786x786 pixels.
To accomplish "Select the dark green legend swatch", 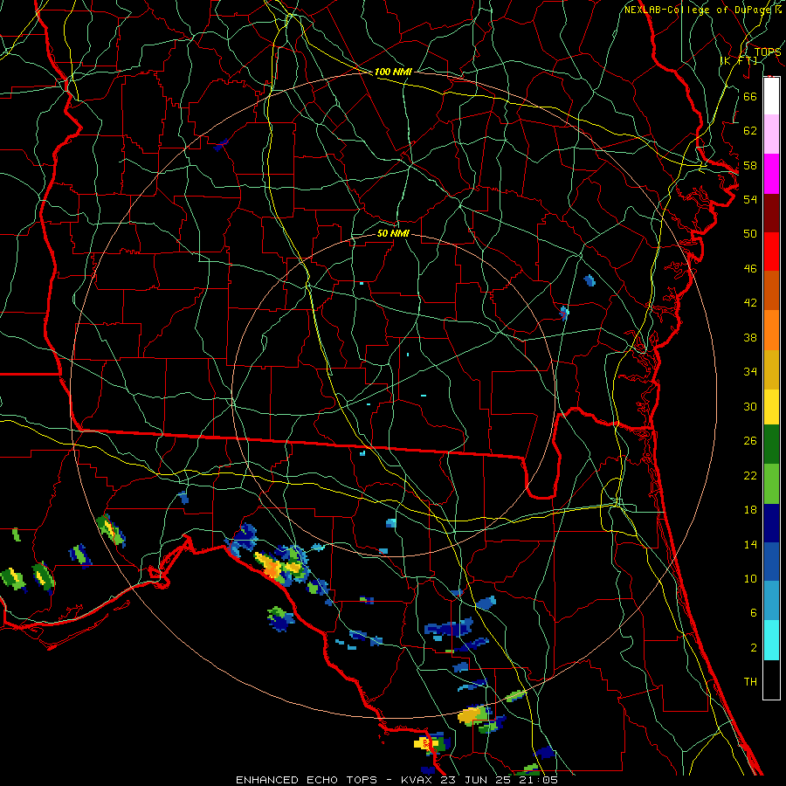I will click(771, 445).
